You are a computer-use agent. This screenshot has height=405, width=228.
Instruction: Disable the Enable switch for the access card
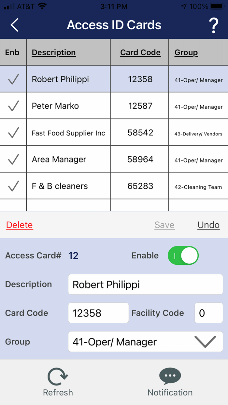tap(183, 256)
